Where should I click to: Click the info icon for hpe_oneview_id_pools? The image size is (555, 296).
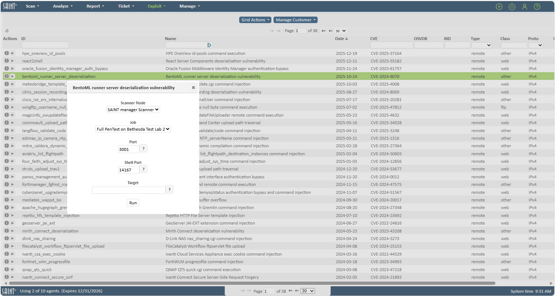[x=6, y=53]
